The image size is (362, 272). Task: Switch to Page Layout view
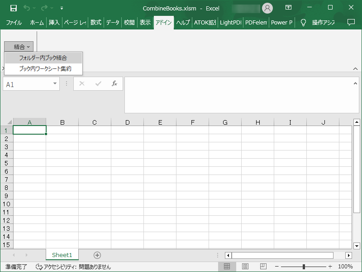pyautogui.click(x=245, y=267)
